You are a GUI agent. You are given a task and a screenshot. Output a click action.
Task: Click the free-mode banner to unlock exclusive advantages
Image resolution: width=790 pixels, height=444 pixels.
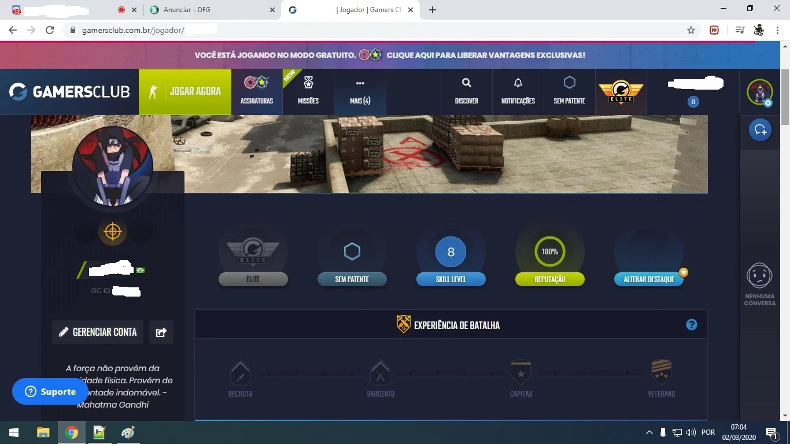point(390,55)
